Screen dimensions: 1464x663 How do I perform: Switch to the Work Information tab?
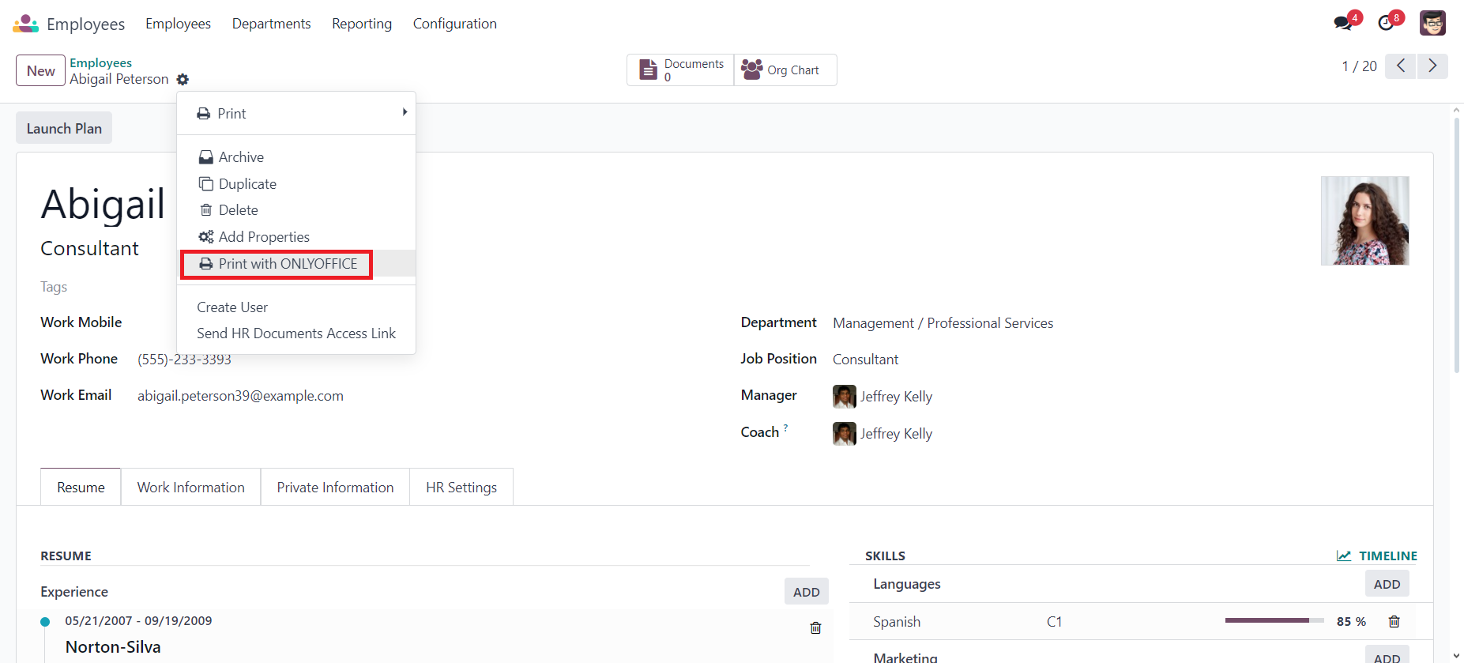pyautogui.click(x=190, y=488)
